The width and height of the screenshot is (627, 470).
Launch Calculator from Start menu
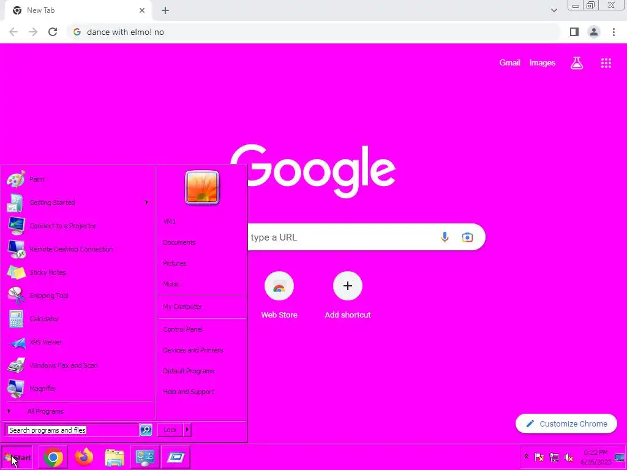tap(44, 318)
